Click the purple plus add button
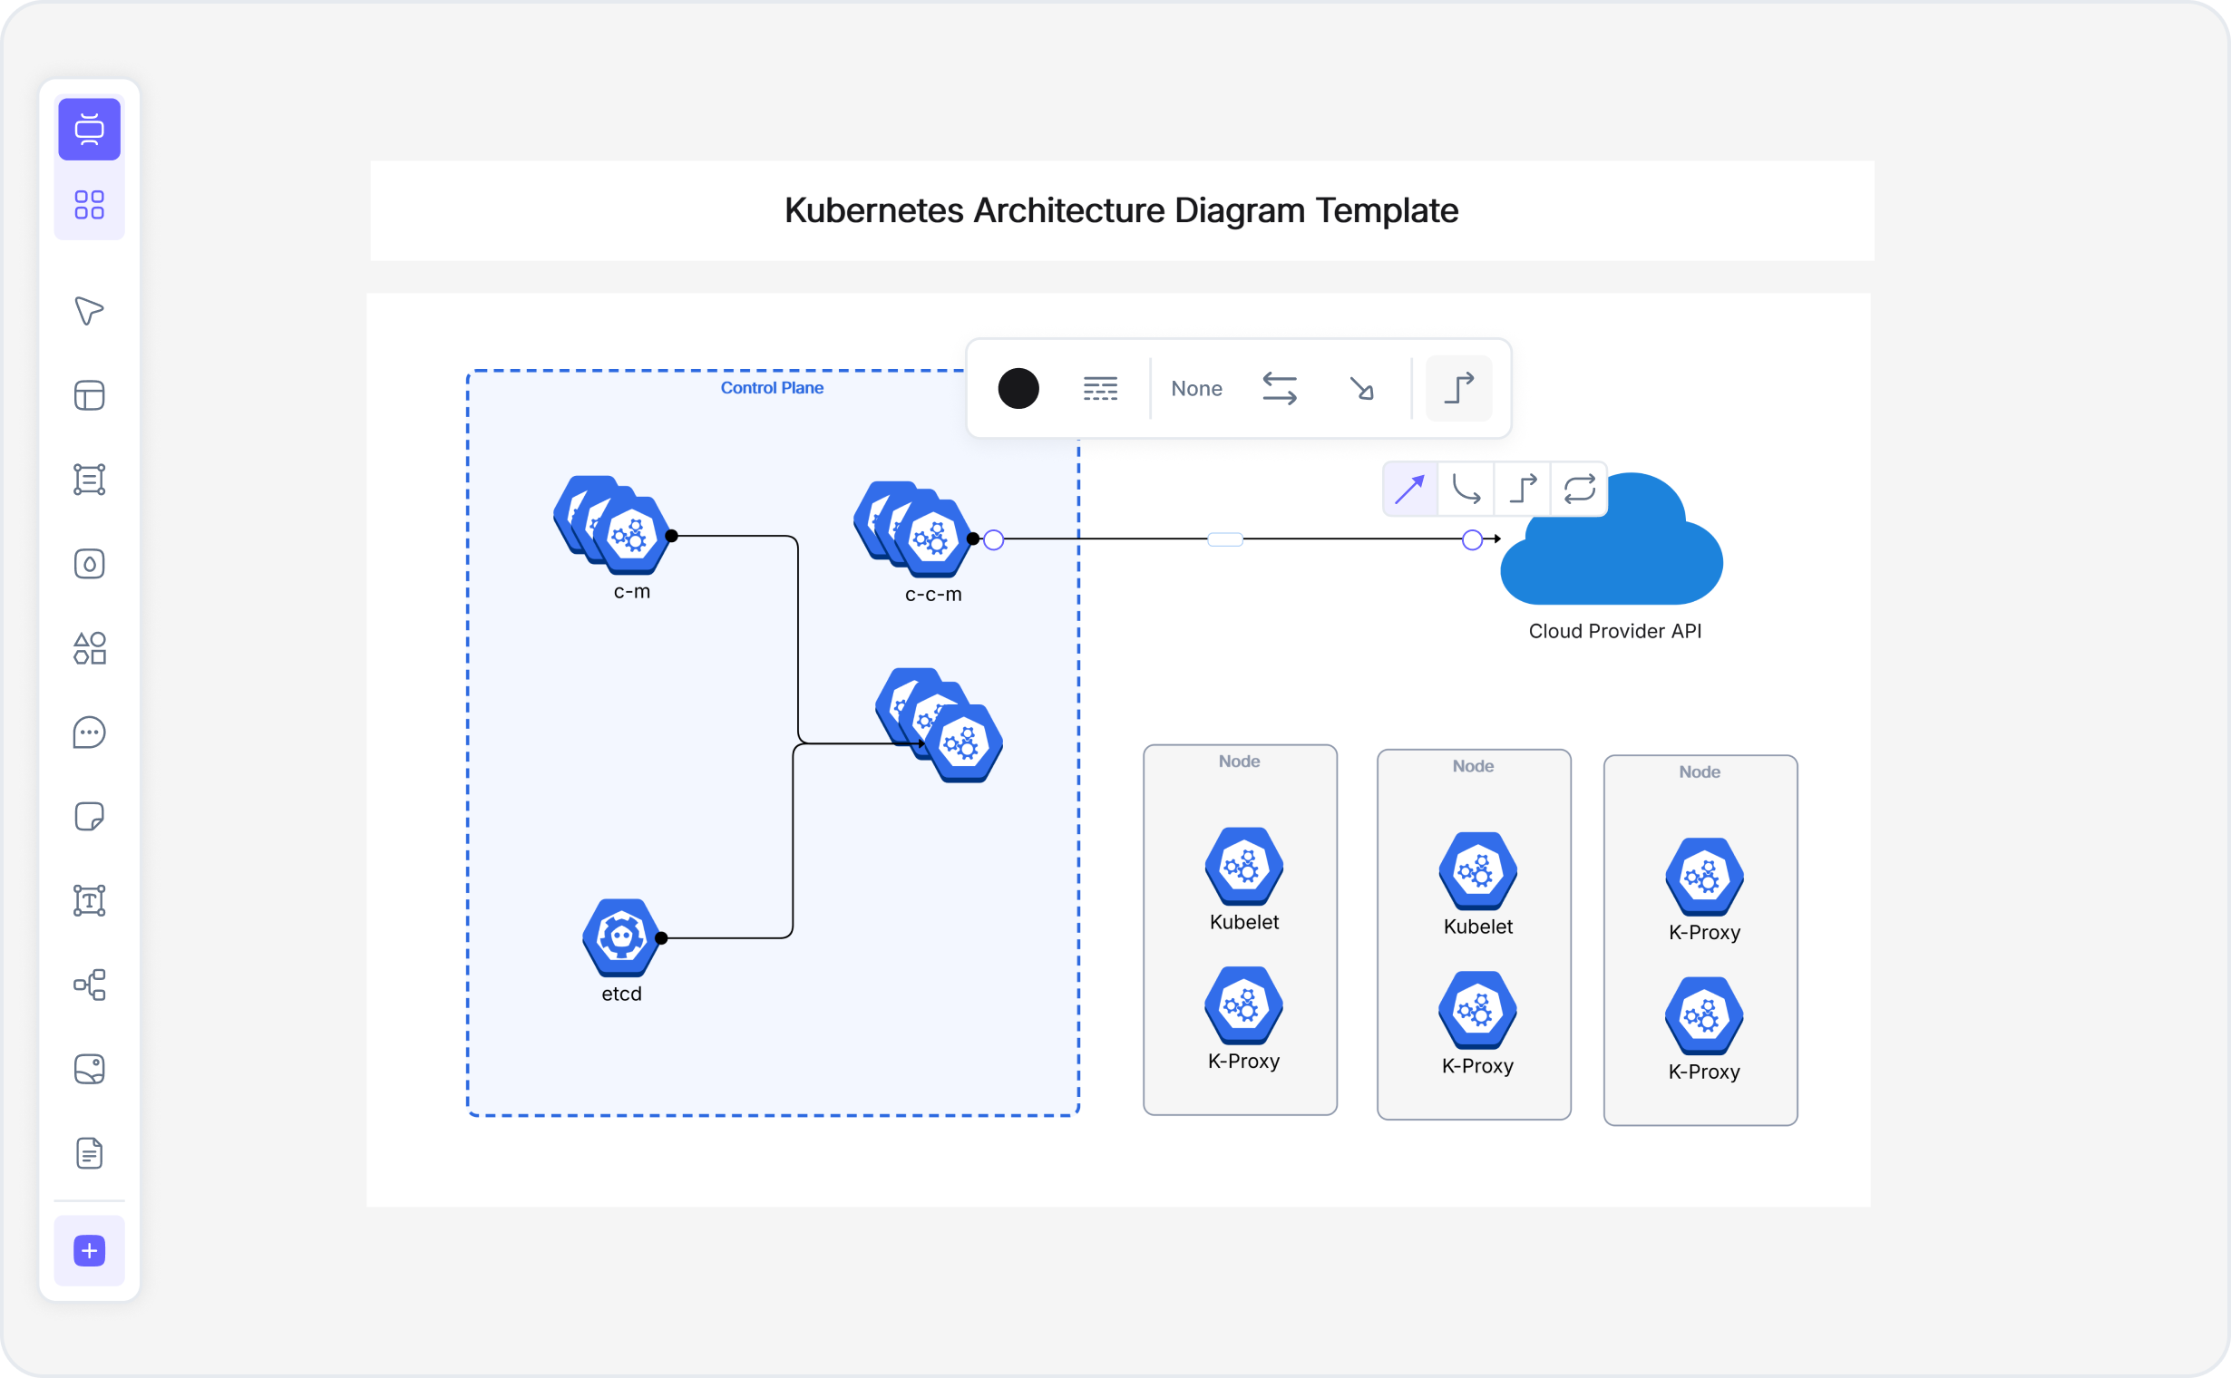The height and width of the screenshot is (1378, 2231). pyautogui.click(x=90, y=1250)
